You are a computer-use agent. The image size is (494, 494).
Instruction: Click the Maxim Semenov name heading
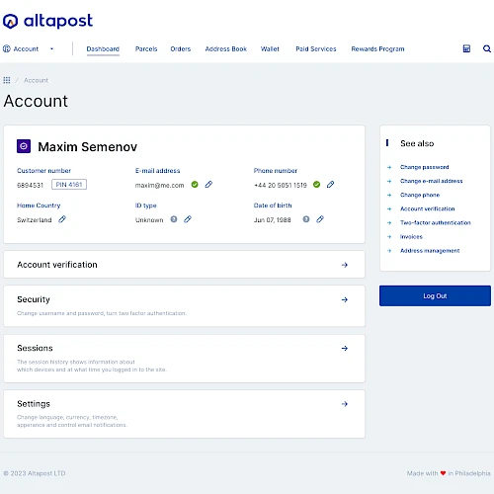pyautogui.click(x=88, y=147)
